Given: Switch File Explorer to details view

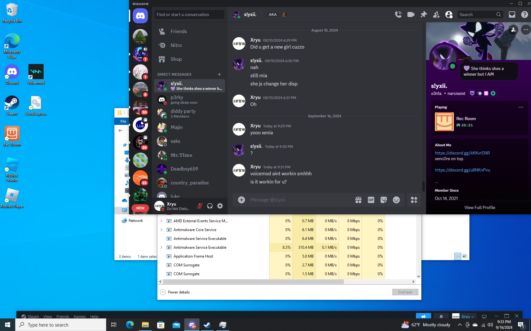Looking at the screenshot, I should (458, 256).
